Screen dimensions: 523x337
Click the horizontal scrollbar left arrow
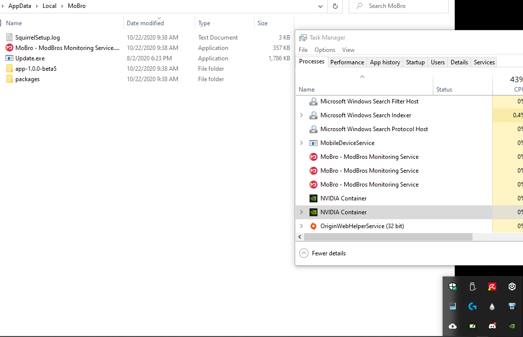tap(300, 237)
